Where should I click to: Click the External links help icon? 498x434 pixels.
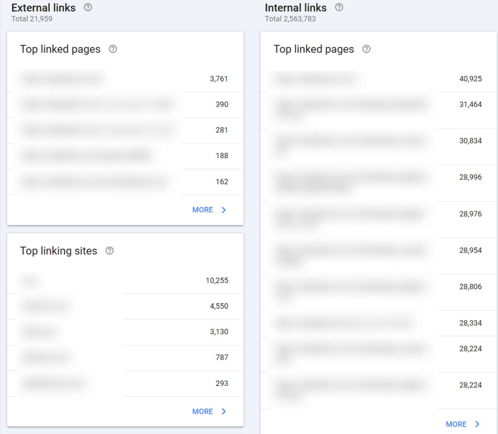(x=87, y=7)
